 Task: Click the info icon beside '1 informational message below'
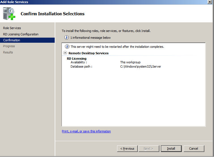[66, 37]
